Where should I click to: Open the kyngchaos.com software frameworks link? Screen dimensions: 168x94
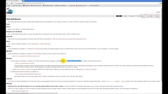point(25,56)
